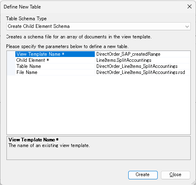Click the Table Schema Type label
This screenshot has width=196, height=185.
pyautogui.click(x=26, y=19)
